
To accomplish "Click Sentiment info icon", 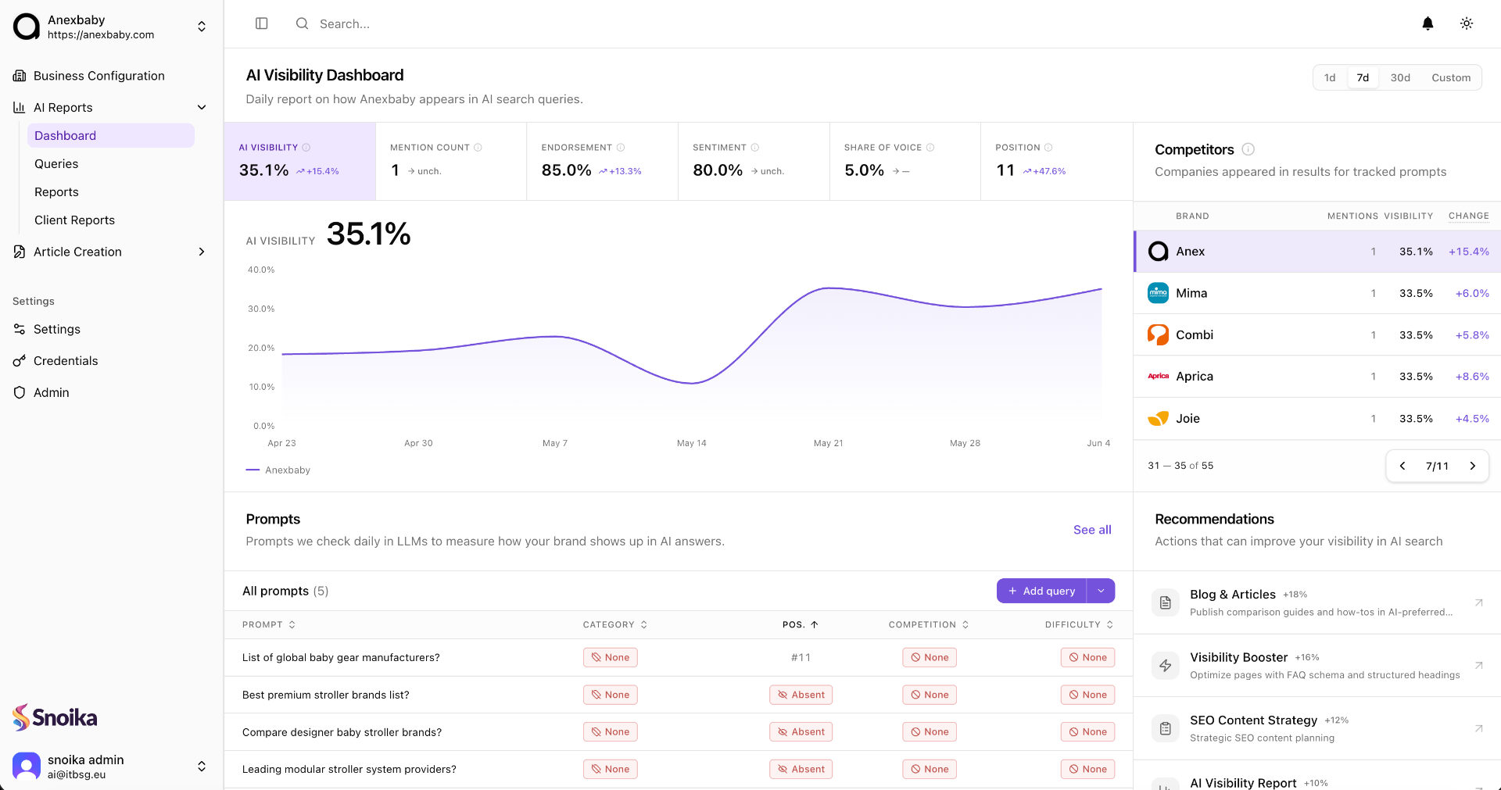I will pyautogui.click(x=755, y=147).
